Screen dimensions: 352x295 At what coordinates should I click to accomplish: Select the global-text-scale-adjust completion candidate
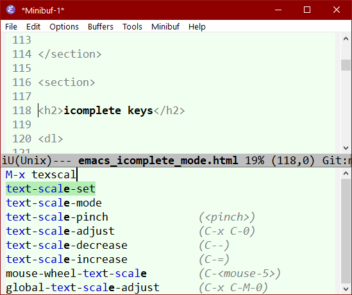pyautogui.click(x=83, y=288)
